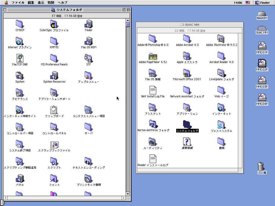Open the Web ページ folder

click(221, 90)
